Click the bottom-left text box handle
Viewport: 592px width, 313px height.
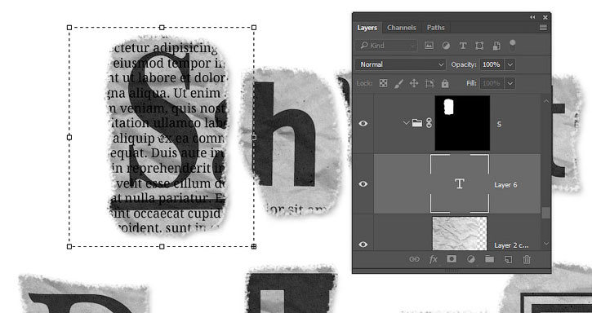(69, 247)
